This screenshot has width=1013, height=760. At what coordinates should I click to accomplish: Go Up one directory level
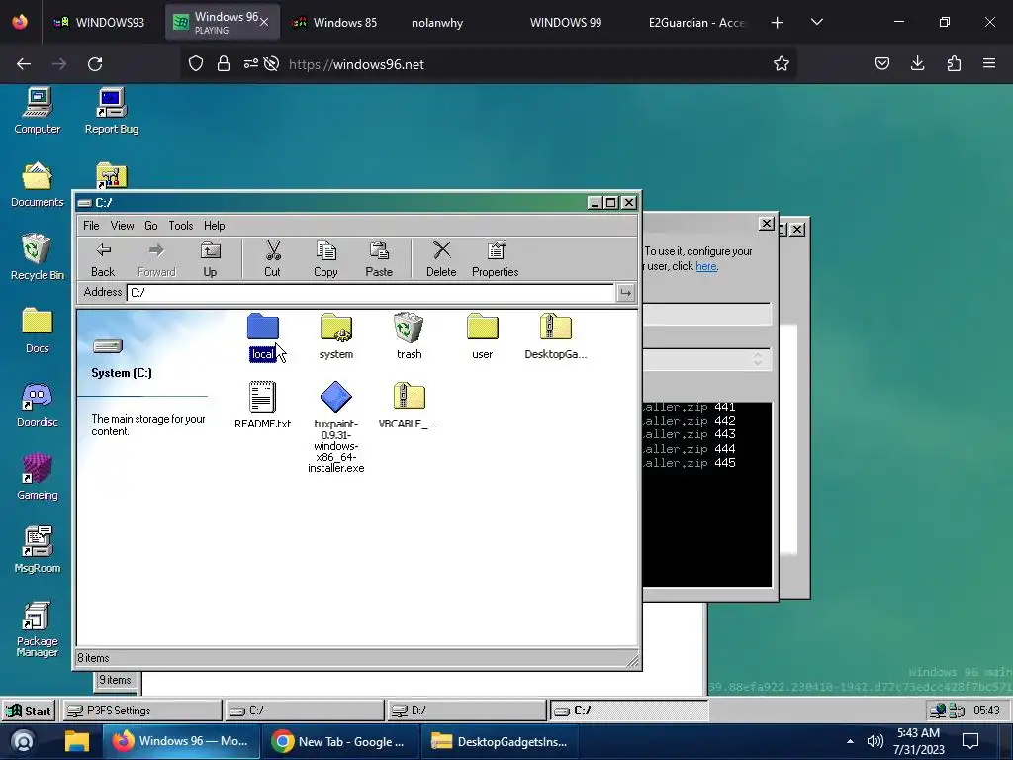210,259
